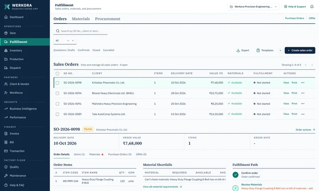Click the Partial status badge

[88, 129]
